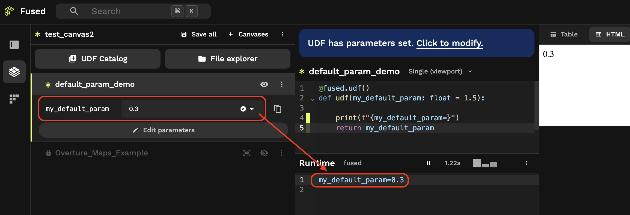Expand the Single (viewport) dropdown
This screenshot has width=630, height=215.
(x=470, y=71)
